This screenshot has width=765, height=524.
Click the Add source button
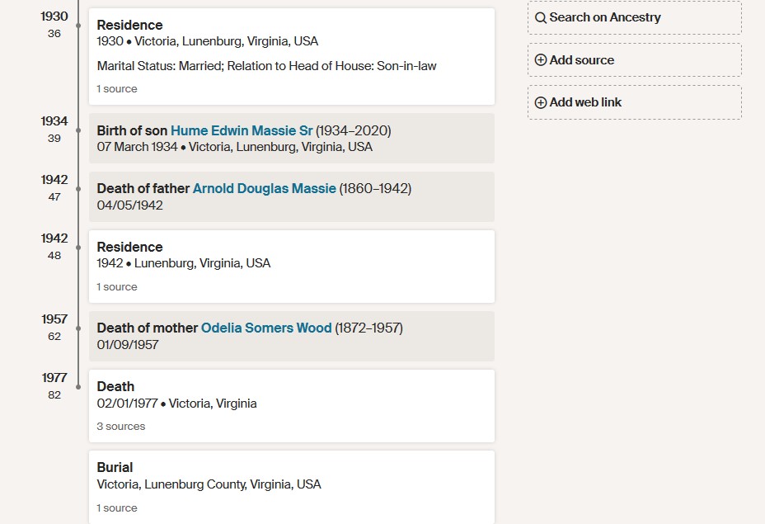(x=634, y=60)
